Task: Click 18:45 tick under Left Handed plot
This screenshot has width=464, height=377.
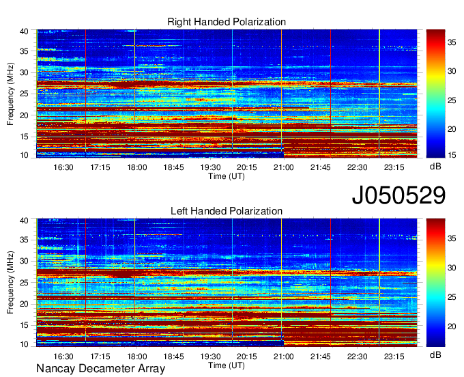Action: coord(174,357)
